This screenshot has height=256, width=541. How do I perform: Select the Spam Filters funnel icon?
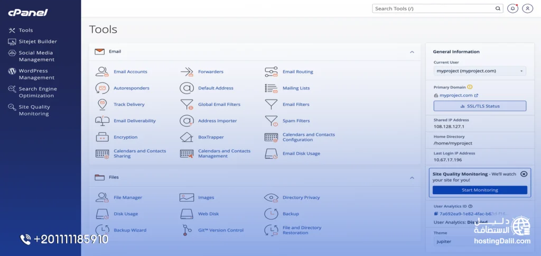click(271, 121)
